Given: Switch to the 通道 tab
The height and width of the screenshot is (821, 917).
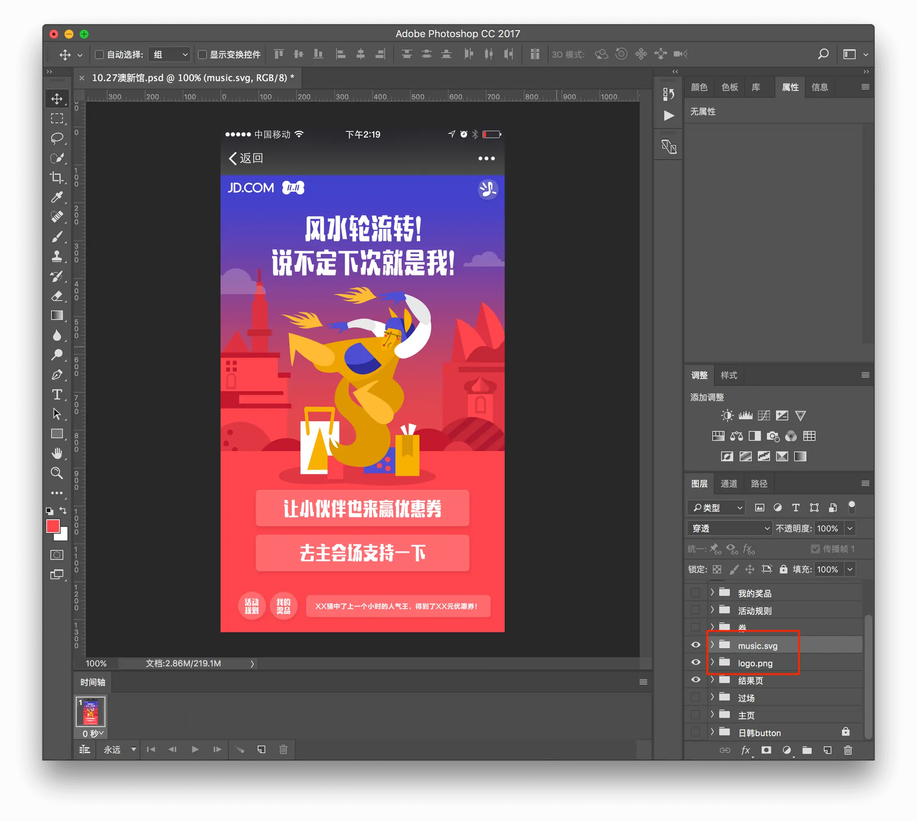Looking at the screenshot, I should (729, 484).
